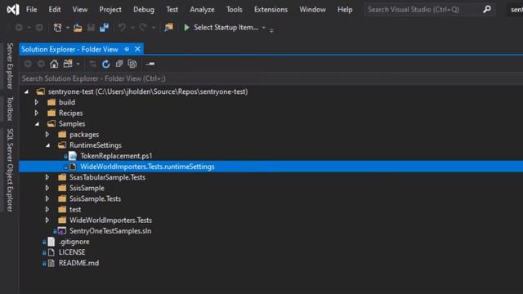Open the File menu

[x=32, y=9]
